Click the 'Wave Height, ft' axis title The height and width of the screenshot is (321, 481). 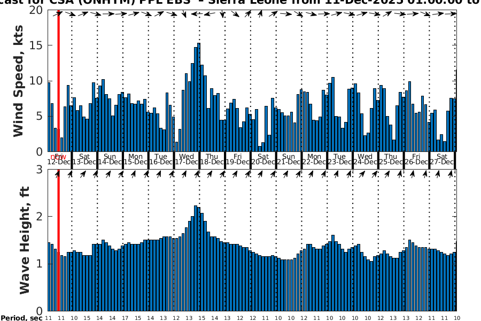click(x=25, y=240)
